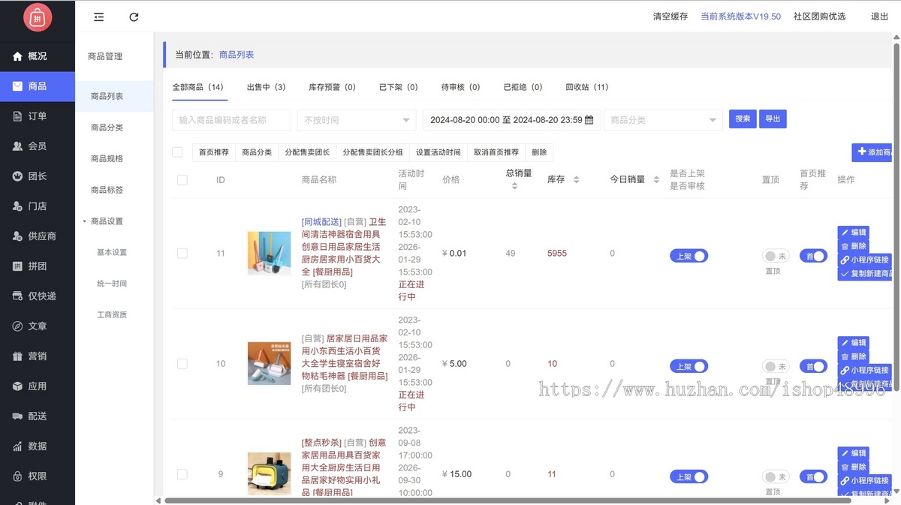Switch to 已下架 (0) tab
The image size is (901, 505).
point(399,87)
